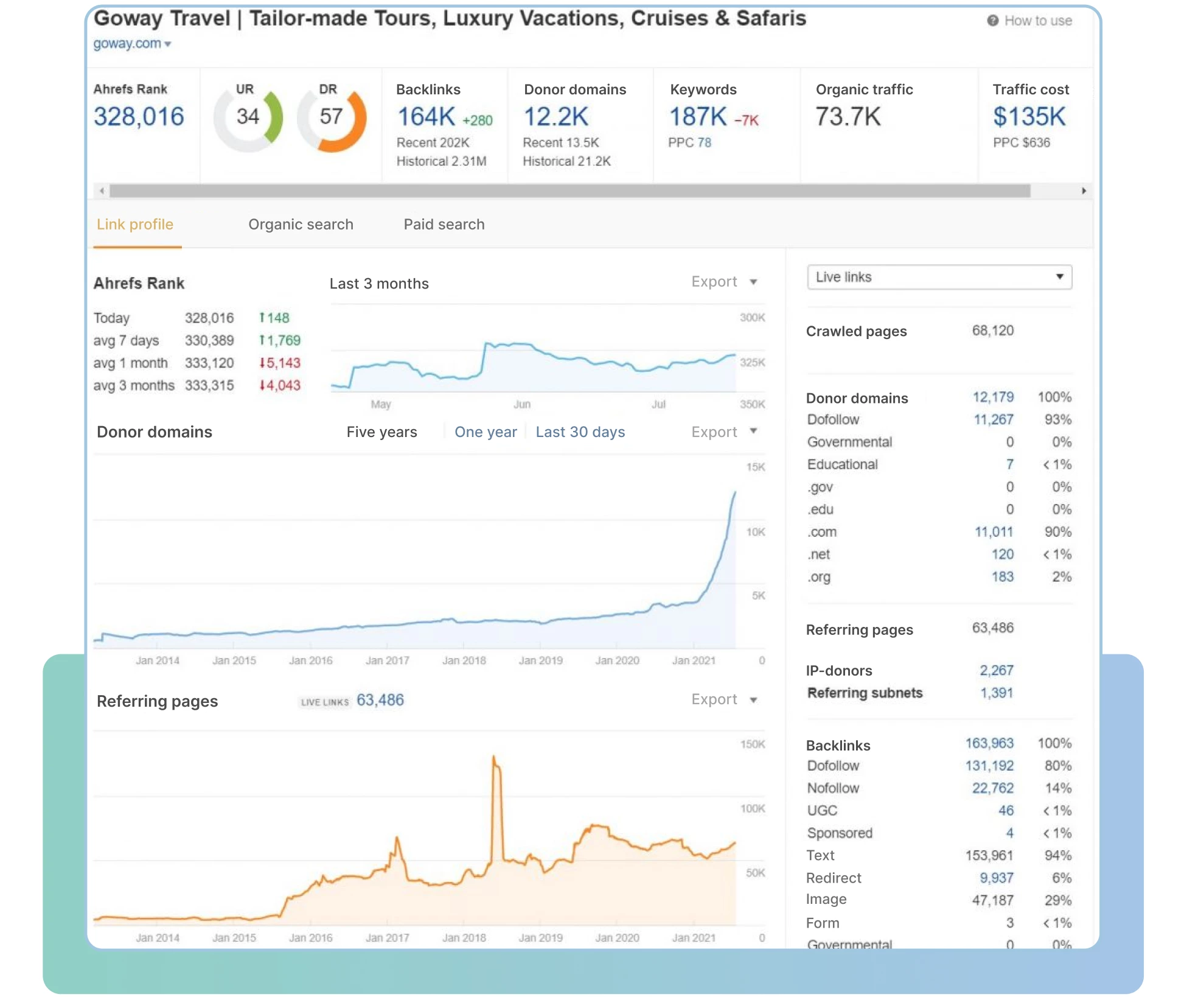Click Educational domains count 7

tap(1009, 465)
